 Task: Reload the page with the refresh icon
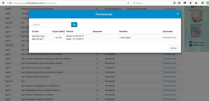tap(128, 3)
